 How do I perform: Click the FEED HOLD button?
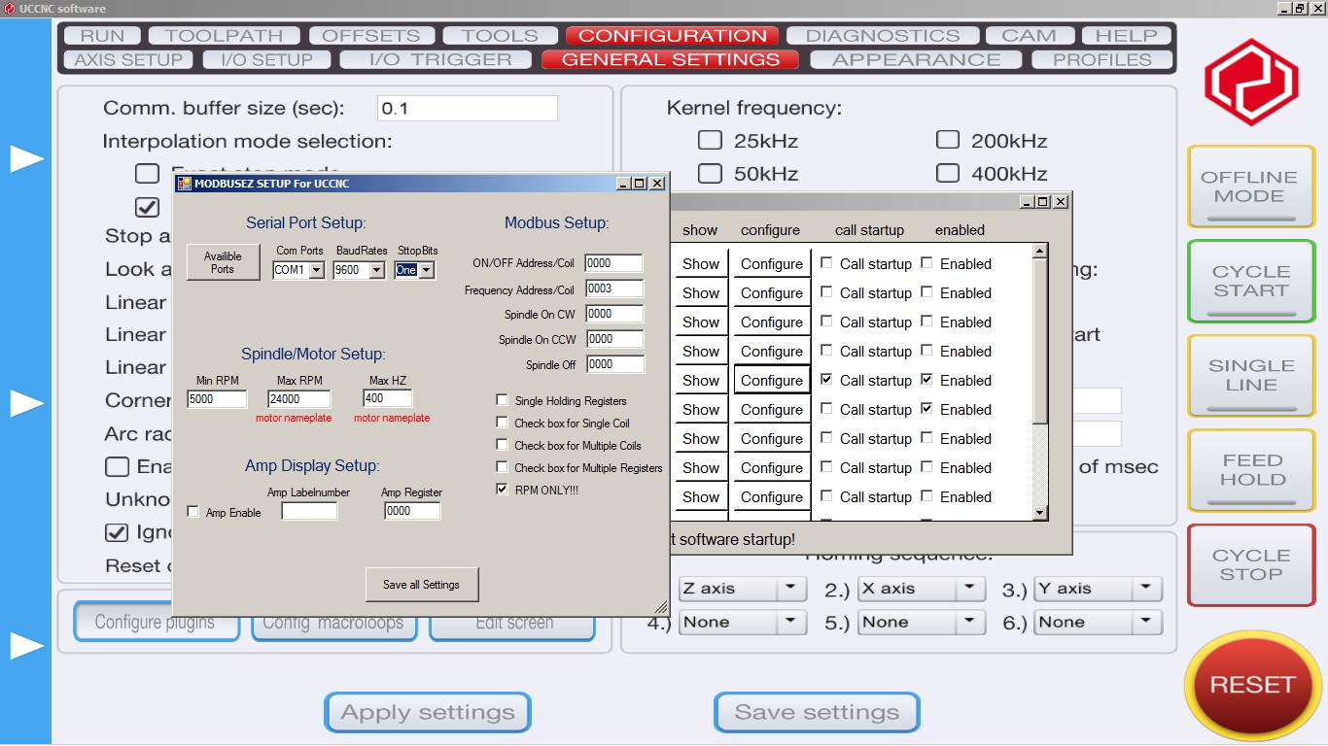1250,470
